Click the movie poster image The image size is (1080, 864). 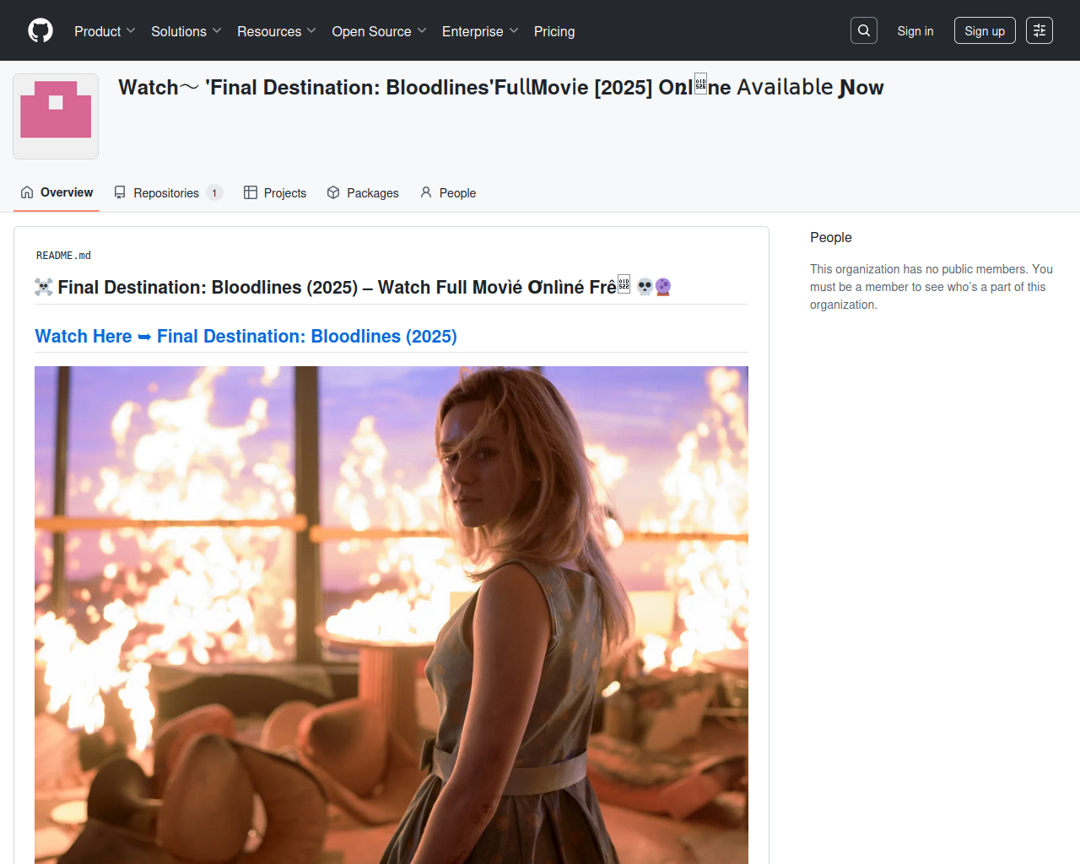(x=391, y=614)
